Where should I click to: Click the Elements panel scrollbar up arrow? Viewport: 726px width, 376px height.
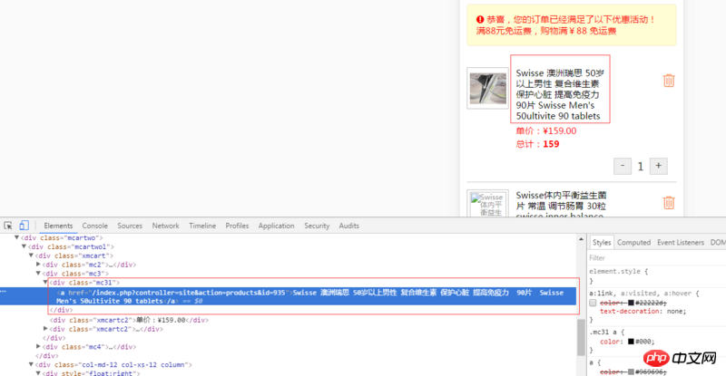[x=581, y=239]
